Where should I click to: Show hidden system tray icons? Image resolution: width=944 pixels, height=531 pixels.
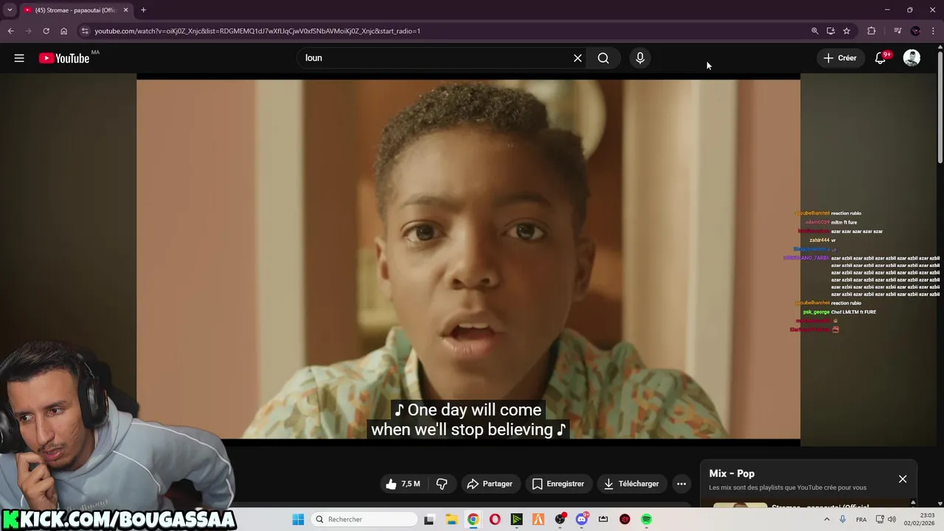(826, 519)
